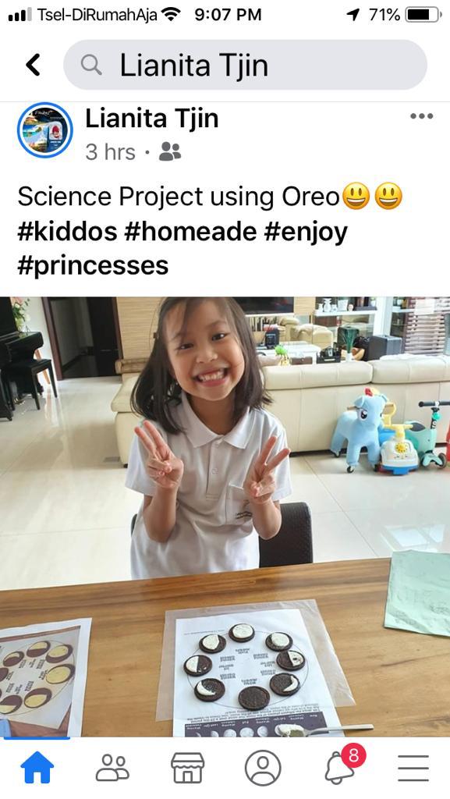Tap the 3 hrs post timestamp
The height and width of the screenshot is (799, 450).
coord(111,152)
